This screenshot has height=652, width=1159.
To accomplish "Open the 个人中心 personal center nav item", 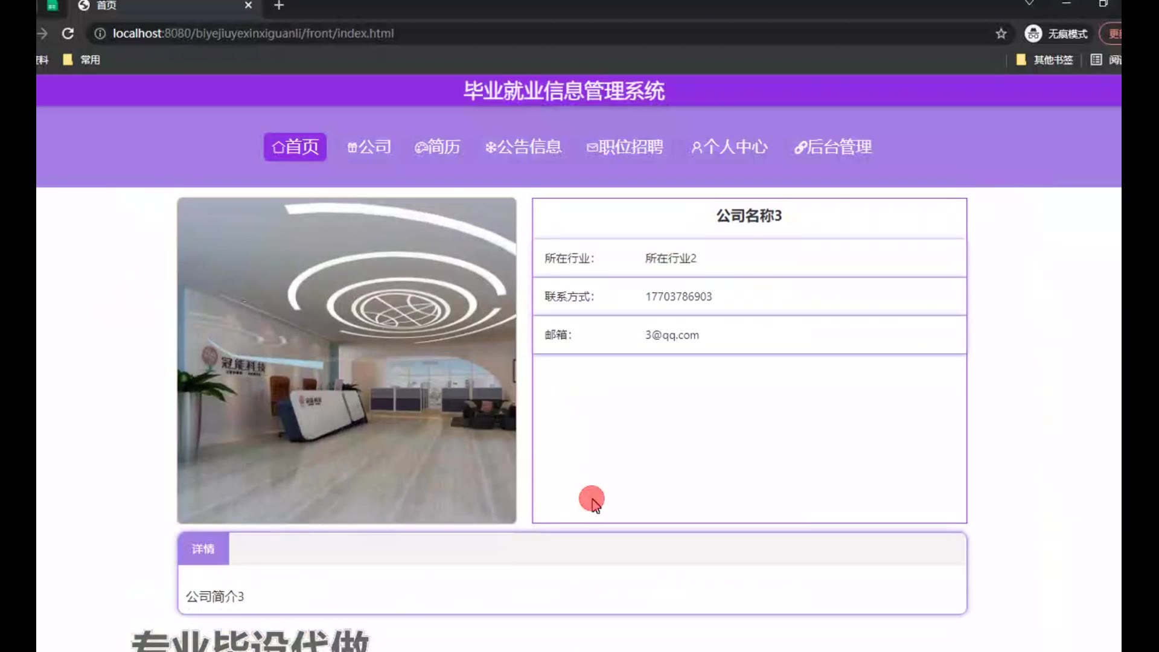I will click(x=729, y=147).
